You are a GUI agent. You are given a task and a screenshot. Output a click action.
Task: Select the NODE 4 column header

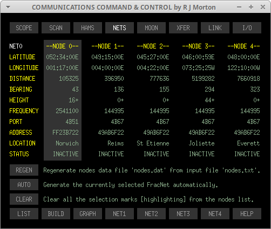click(x=243, y=46)
